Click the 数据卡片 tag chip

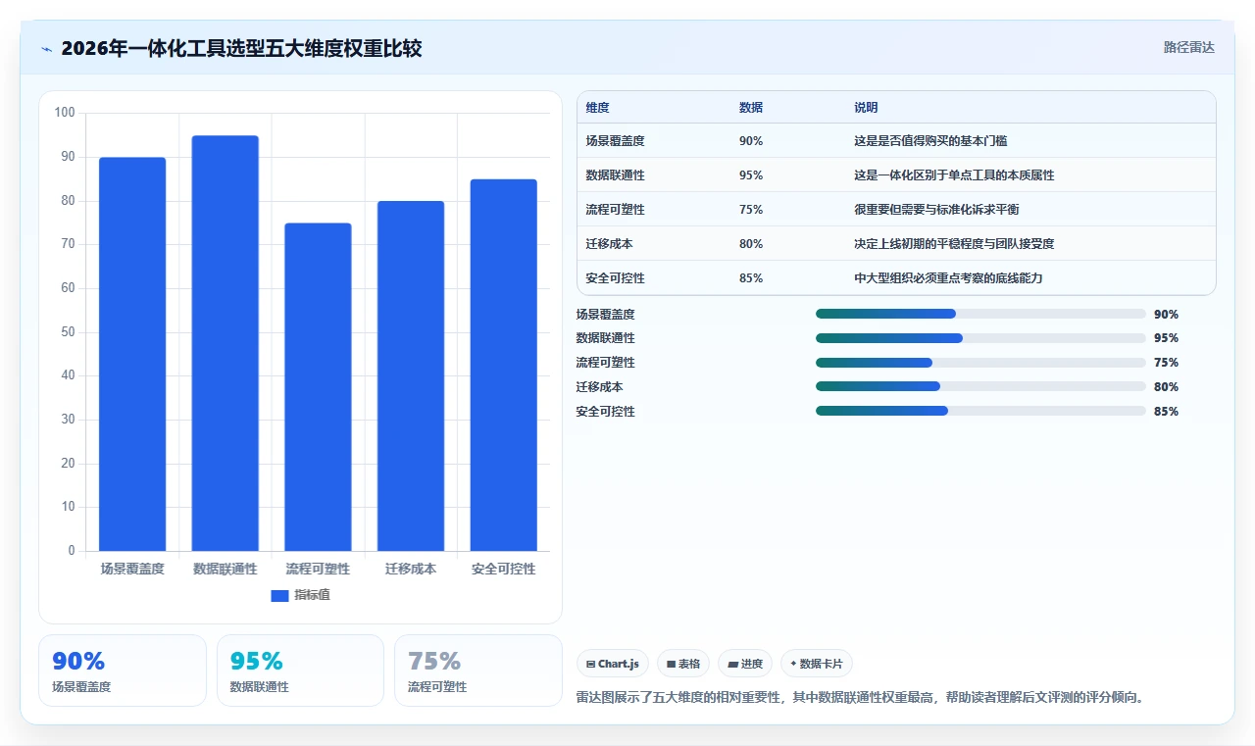817,664
